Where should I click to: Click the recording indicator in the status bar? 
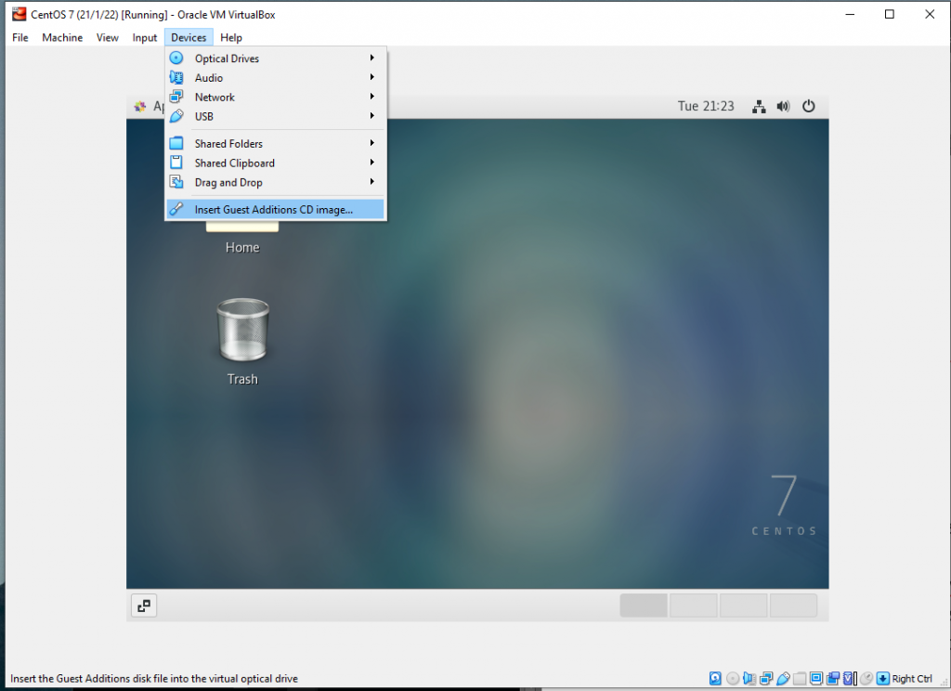[x=833, y=678]
